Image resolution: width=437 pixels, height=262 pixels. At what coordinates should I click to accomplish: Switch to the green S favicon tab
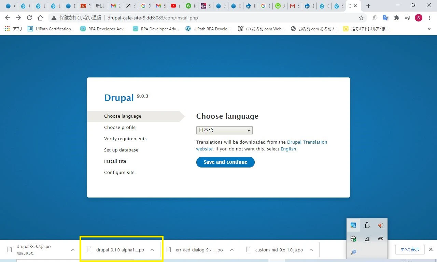coord(190,6)
